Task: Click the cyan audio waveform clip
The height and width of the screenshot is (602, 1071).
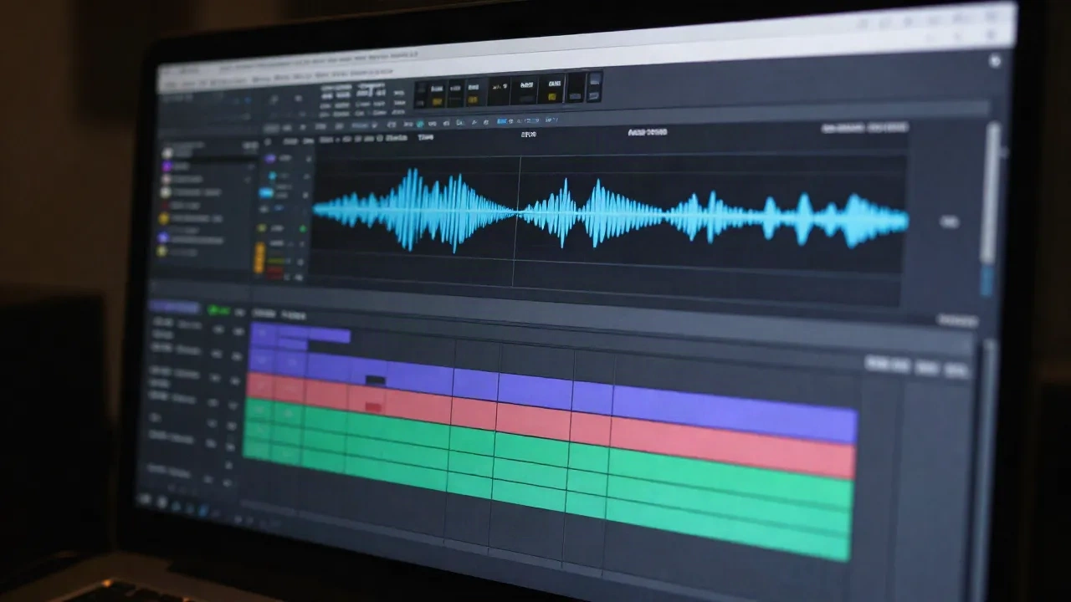Action: coord(609,212)
